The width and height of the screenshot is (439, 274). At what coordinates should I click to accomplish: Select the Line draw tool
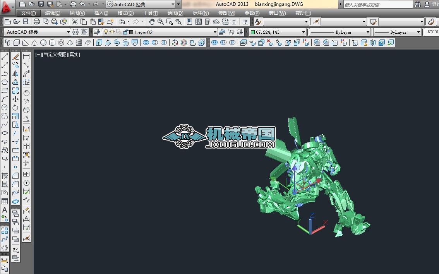(x=5, y=57)
